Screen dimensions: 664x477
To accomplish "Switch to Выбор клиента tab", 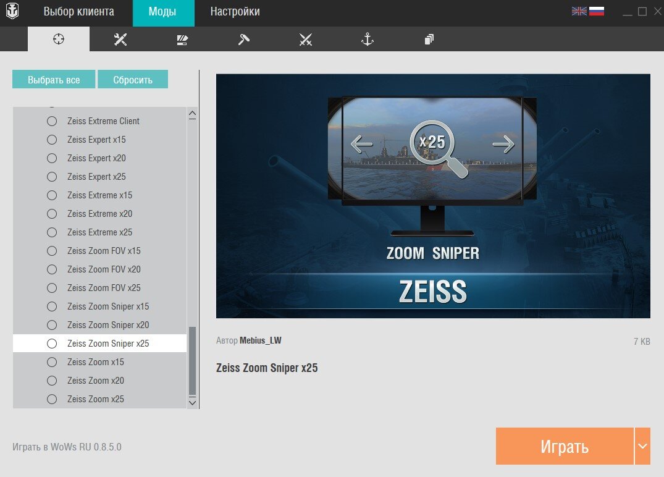I will pos(79,12).
